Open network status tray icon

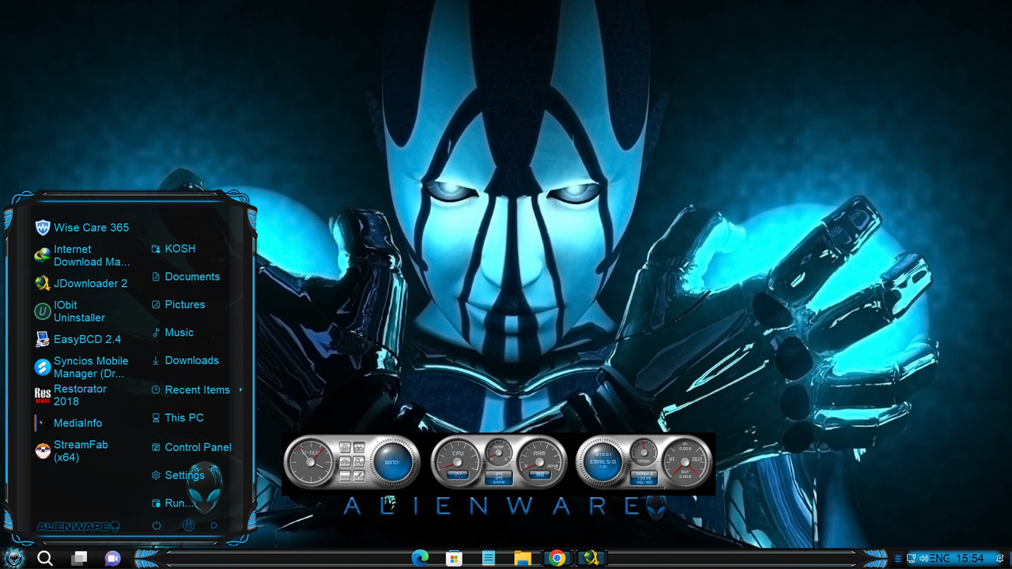point(912,559)
